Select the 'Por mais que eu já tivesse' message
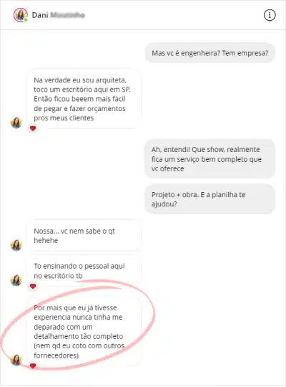 click(84, 332)
